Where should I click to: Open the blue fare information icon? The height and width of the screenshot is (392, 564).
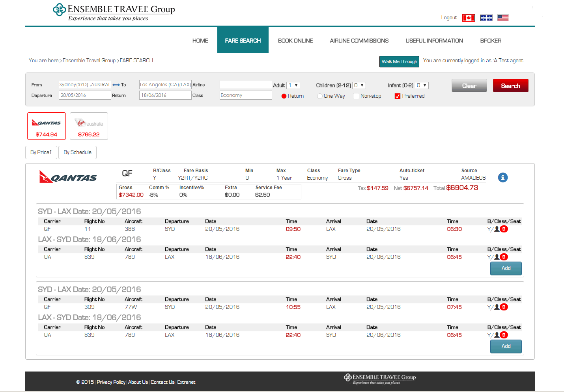pyautogui.click(x=502, y=178)
